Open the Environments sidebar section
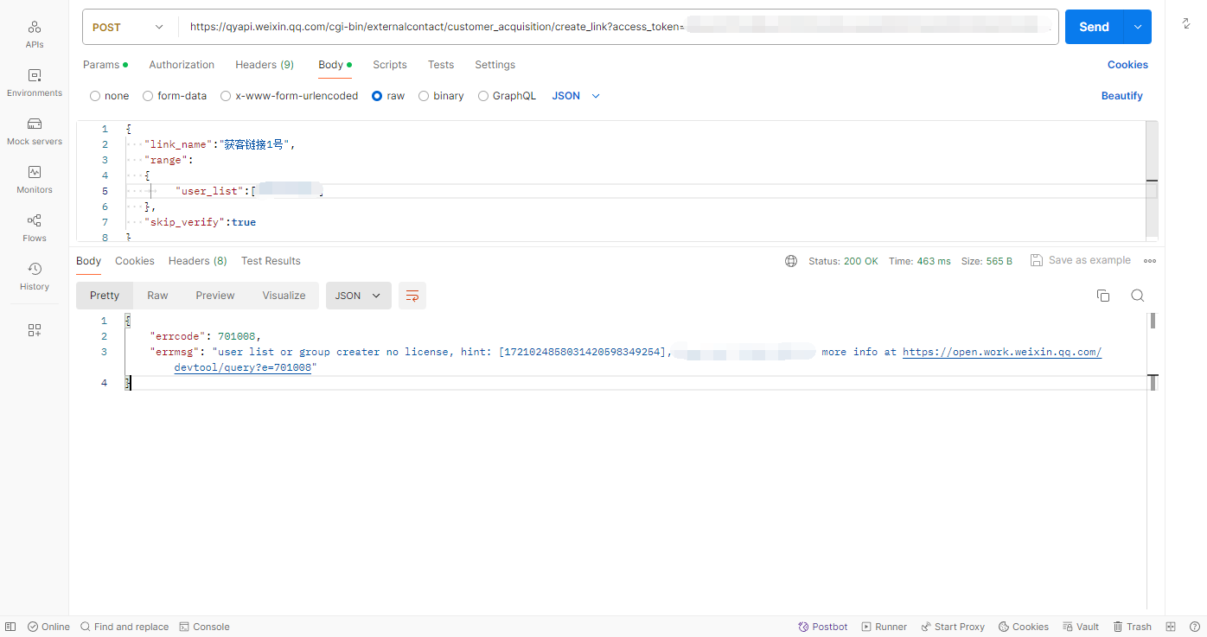 (35, 82)
